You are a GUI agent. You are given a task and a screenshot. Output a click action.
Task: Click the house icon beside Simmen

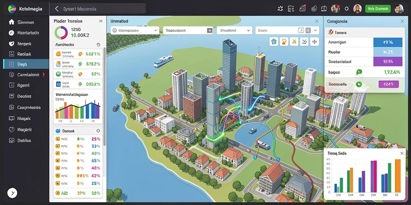(x=11, y=22)
